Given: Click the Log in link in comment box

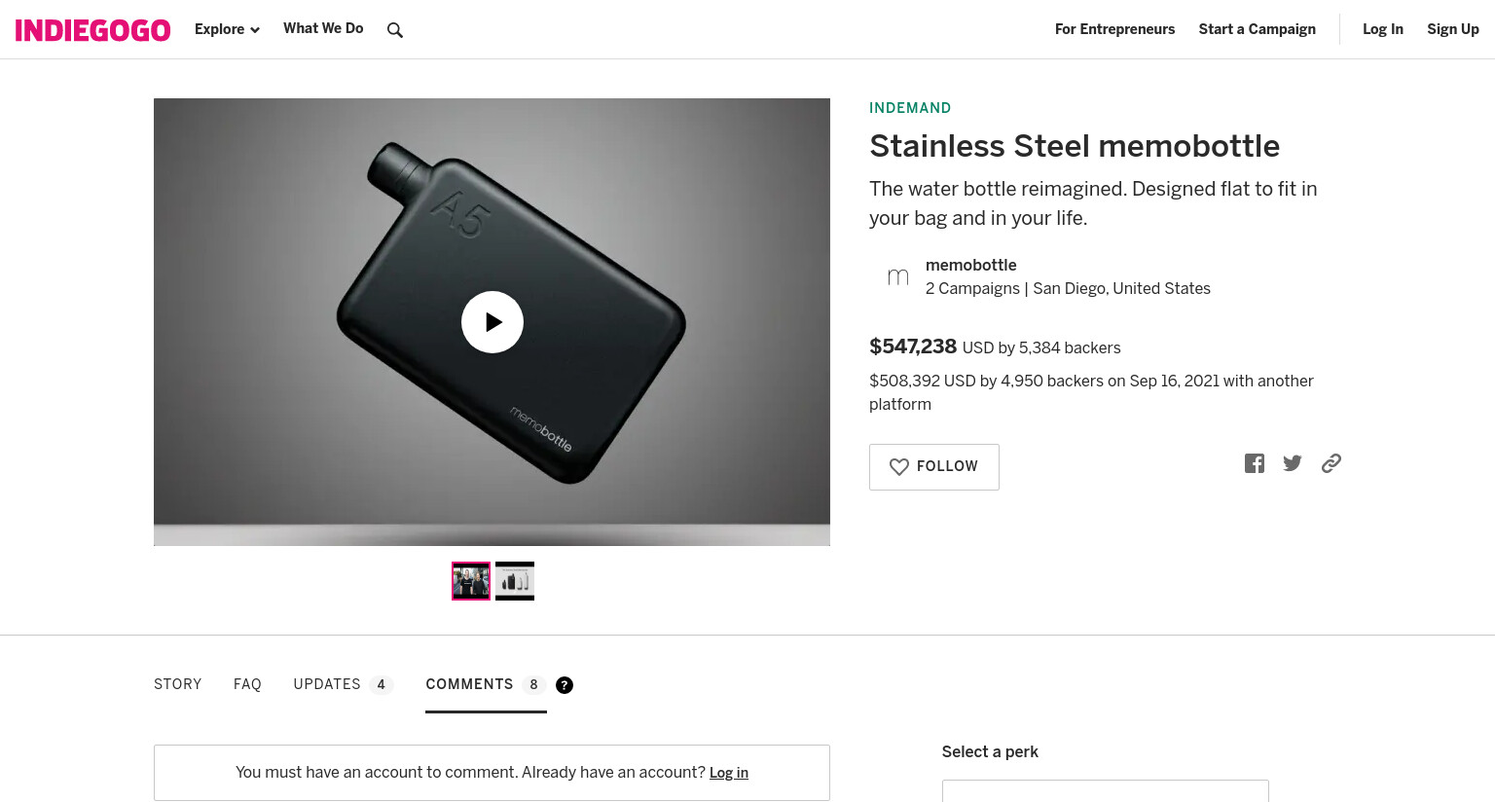Looking at the screenshot, I should [x=729, y=773].
